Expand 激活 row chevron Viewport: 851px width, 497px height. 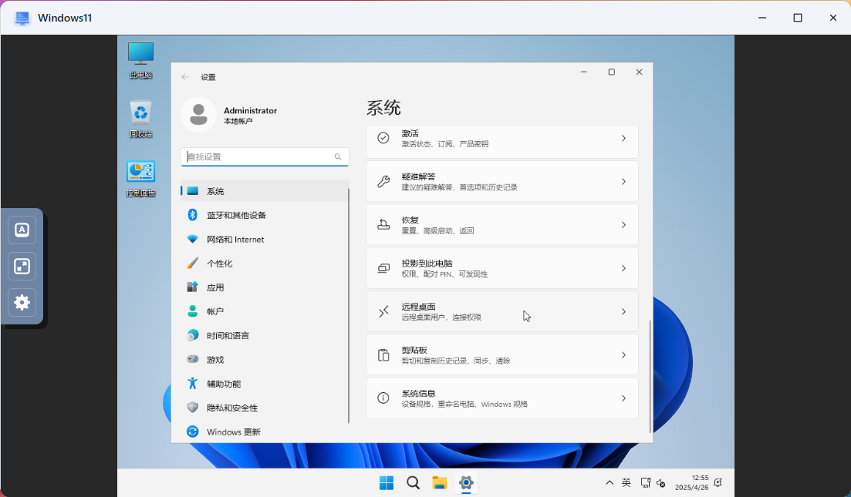(623, 138)
